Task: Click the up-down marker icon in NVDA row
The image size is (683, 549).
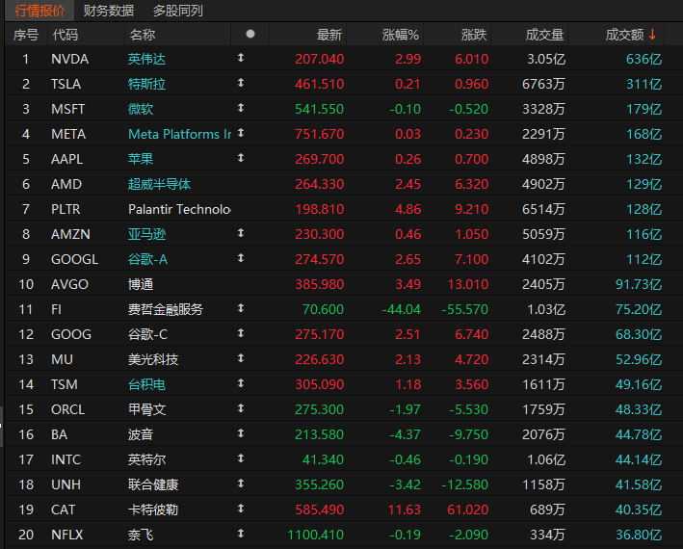Action: (241, 58)
